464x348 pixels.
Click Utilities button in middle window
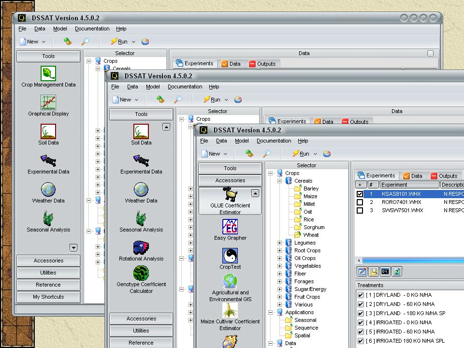pyautogui.click(x=141, y=331)
